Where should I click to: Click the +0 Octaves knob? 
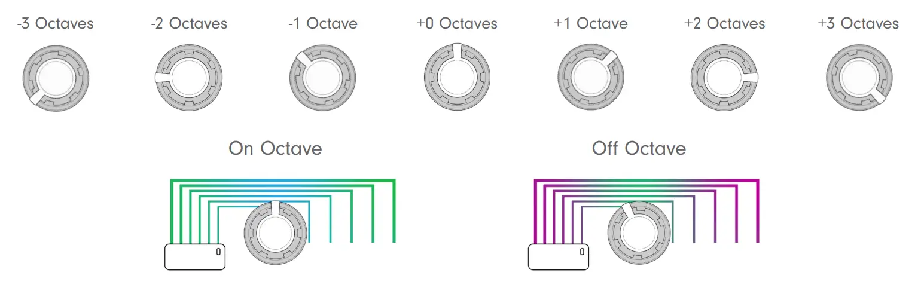pyautogui.click(x=457, y=78)
